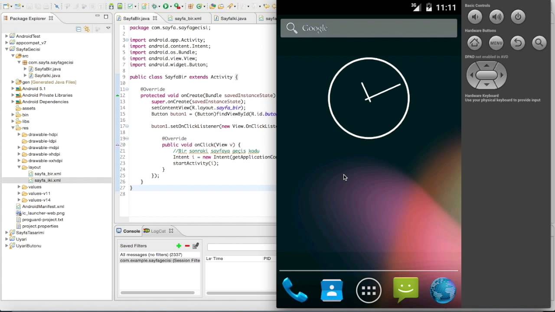Open the Run button dropdown arrow

tap(171, 7)
